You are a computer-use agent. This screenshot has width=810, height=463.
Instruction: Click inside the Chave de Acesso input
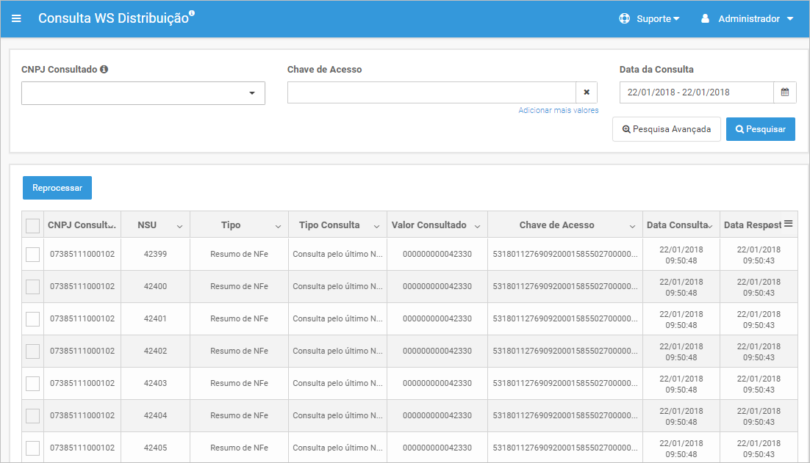pos(432,92)
